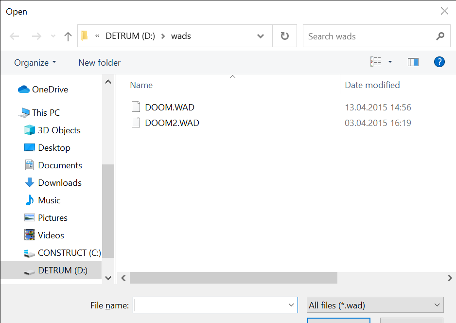Open recent locations dropdown arrow
The image size is (456, 323).
pyautogui.click(x=53, y=36)
